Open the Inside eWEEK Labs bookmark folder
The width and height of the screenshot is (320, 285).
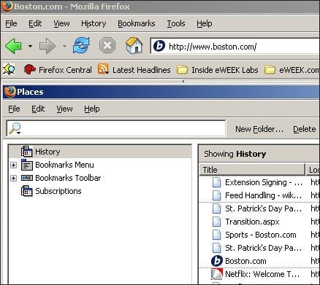(218, 70)
